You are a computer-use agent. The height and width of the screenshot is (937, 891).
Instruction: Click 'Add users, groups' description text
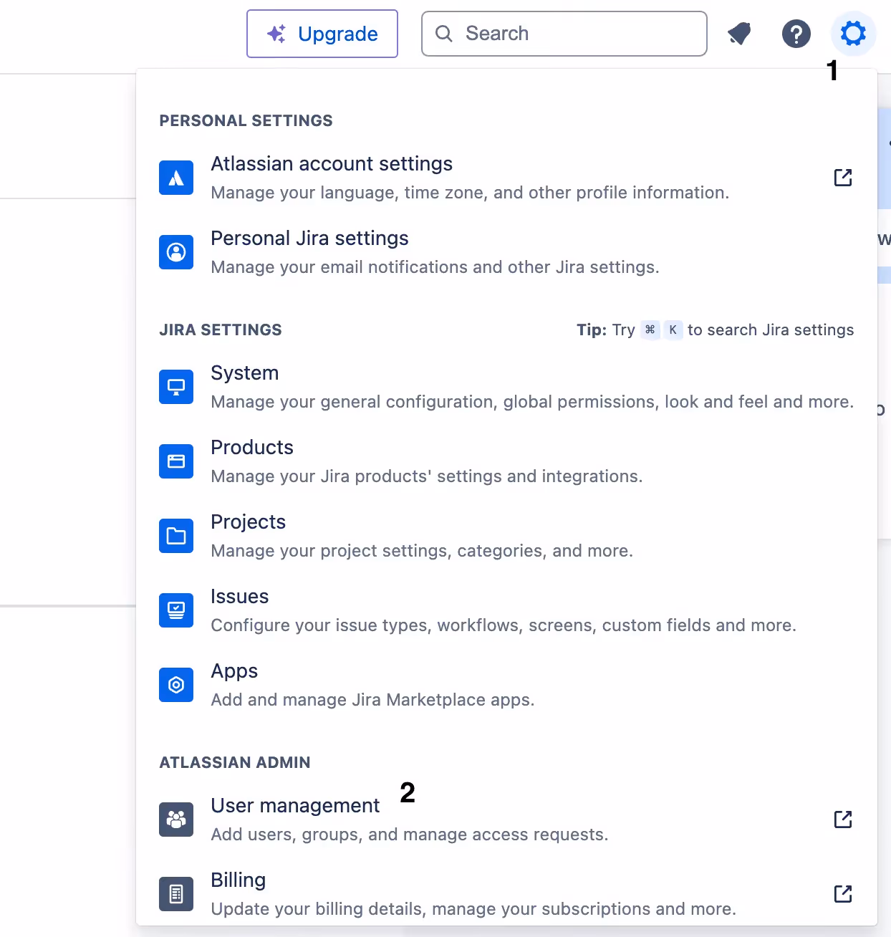click(410, 835)
